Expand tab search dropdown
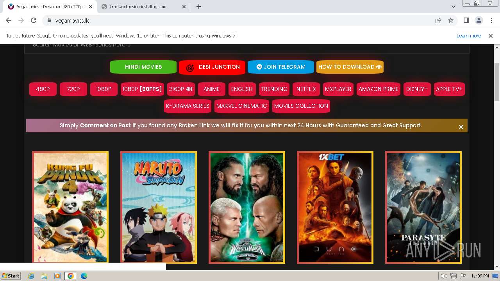Screen dimensions: 500x281 click(x=453, y=7)
